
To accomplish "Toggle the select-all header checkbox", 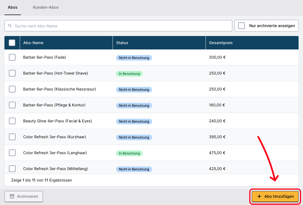I will (x=12, y=43).
